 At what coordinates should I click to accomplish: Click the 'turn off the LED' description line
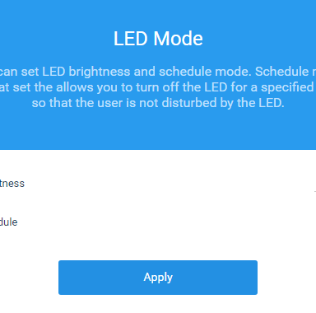tap(158, 87)
